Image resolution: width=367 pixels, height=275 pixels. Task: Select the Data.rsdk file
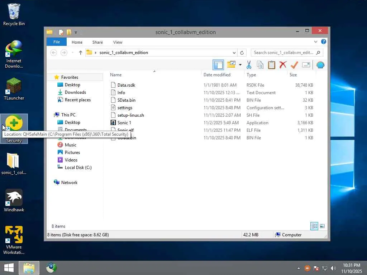point(126,85)
